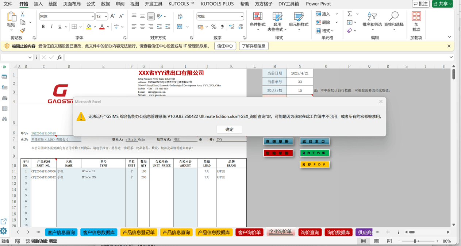Click the 了解详细信息 button
This screenshot has width=461, height=246.
[x=254, y=46]
